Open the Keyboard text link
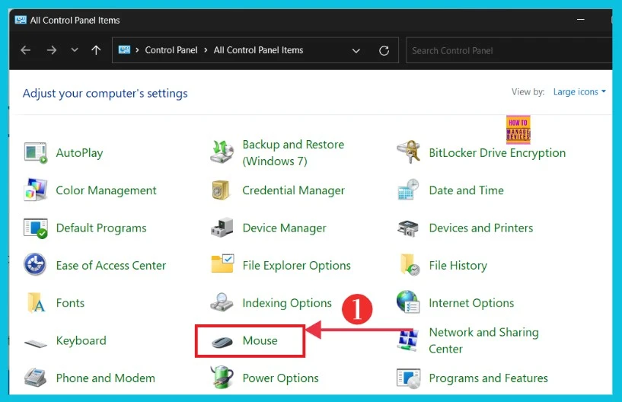Screen dimensions: 622x402 (81, 340)
